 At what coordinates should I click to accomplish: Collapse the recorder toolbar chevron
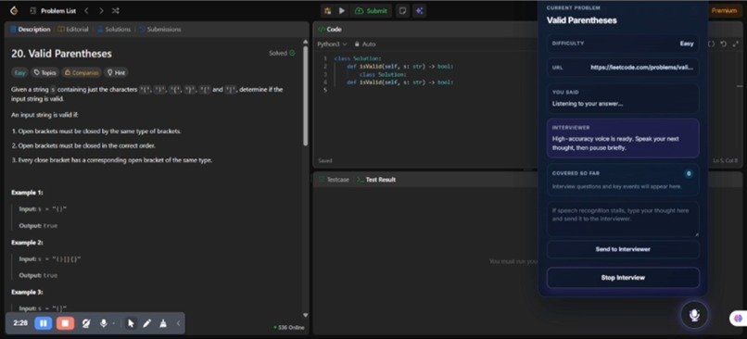[178, 324]
